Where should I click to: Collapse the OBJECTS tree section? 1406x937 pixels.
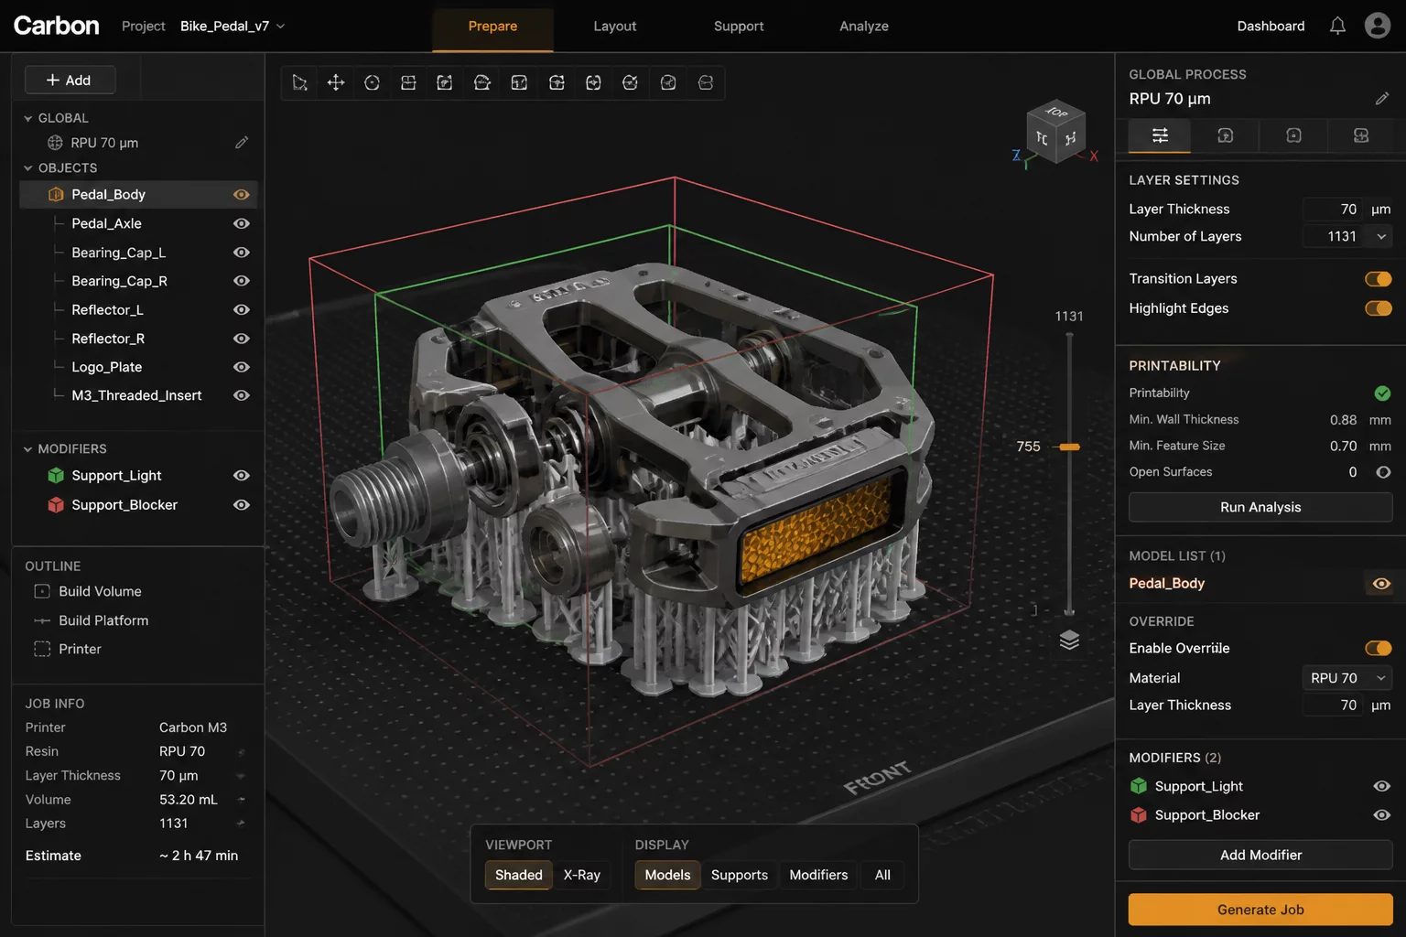pos(27,168)
